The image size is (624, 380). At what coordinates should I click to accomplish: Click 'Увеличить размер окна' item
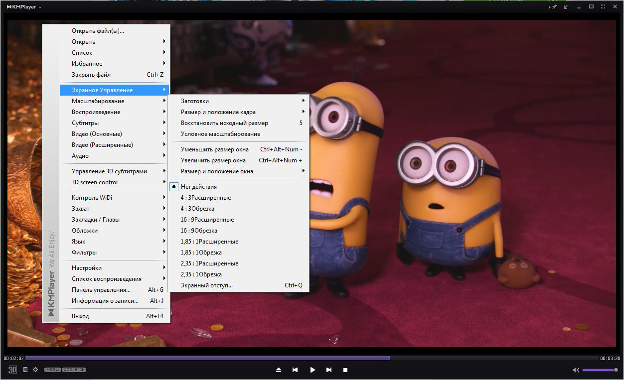[x=238, y=160]
